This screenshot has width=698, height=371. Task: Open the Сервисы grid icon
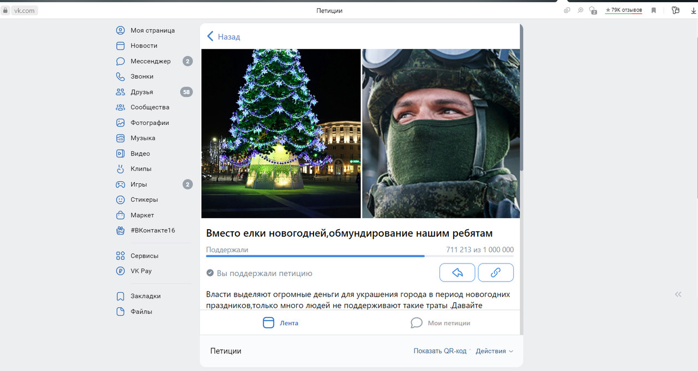pos(121,256)
